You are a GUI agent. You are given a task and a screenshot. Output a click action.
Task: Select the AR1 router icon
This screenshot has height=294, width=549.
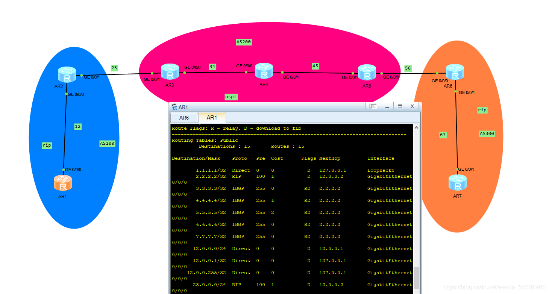[x=63, y=183]
